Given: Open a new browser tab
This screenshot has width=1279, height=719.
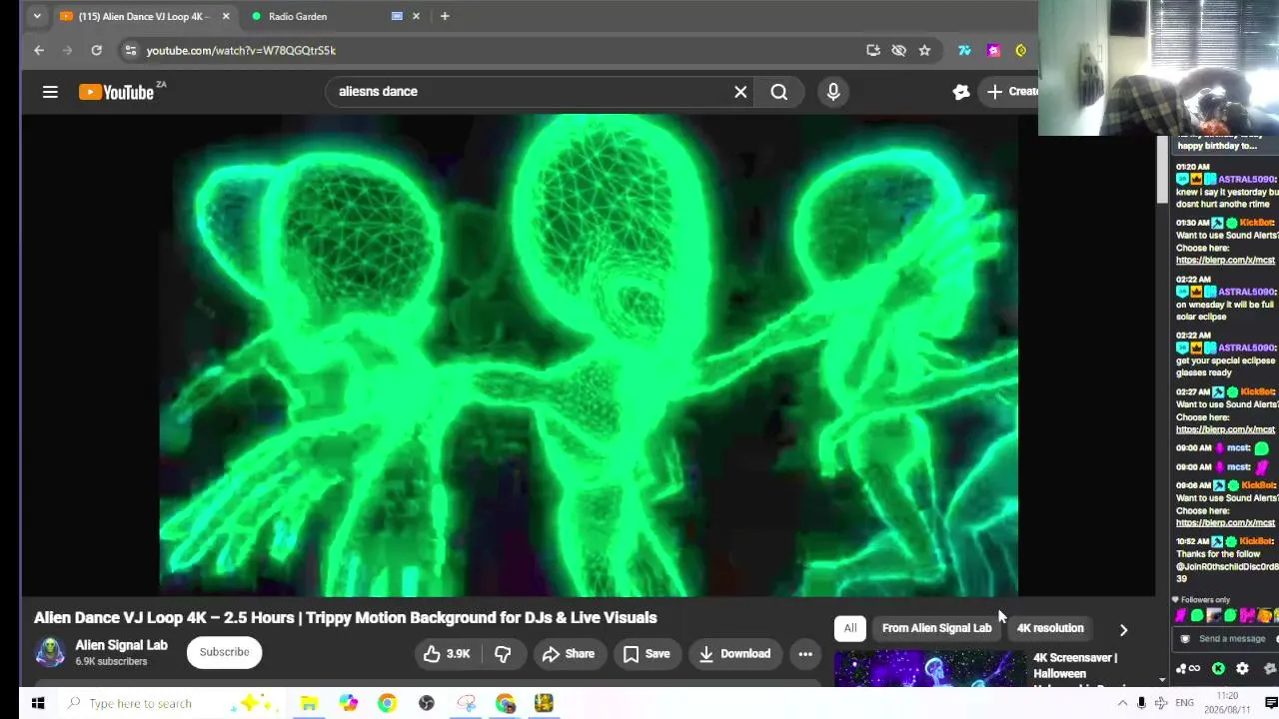Looking at the screenshot, I should (x=445, y=16).
